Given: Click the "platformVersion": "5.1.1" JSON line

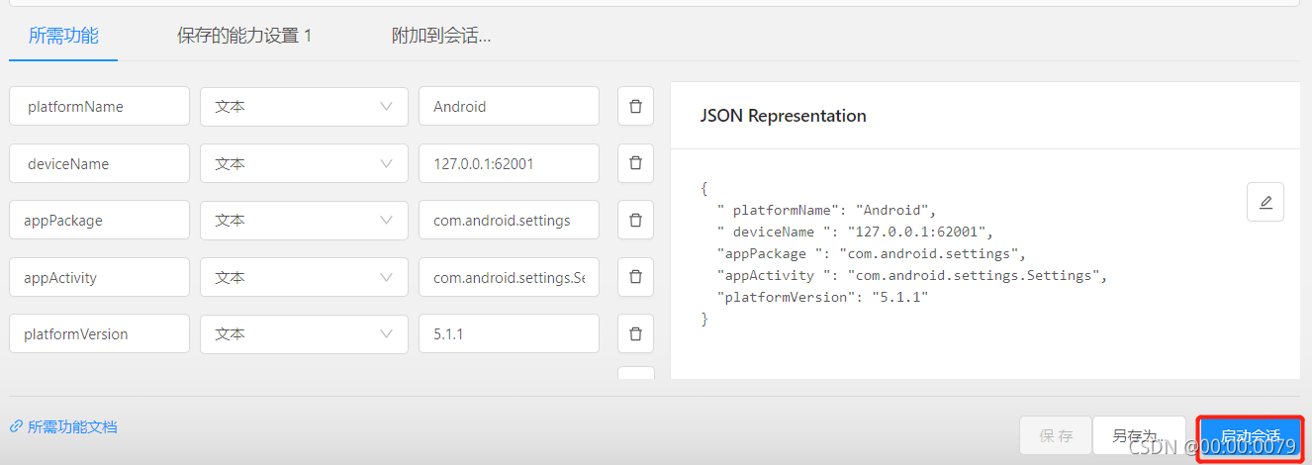Looking at the screenshot, I should (822, 297).
